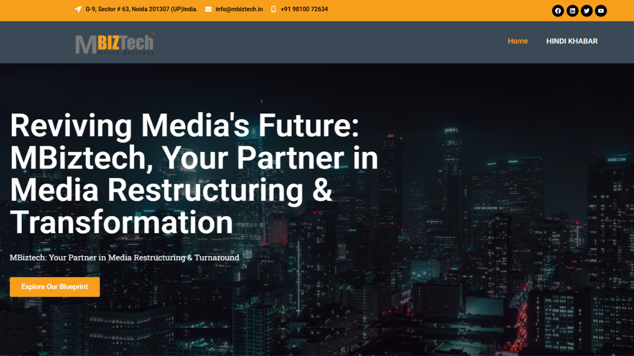Open the YouTube social icon
Viewport: 634px width, 356px height.
(x=601, y=11)
